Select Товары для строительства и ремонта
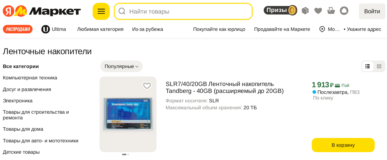The image size is (387, 160). pos(36,115)
